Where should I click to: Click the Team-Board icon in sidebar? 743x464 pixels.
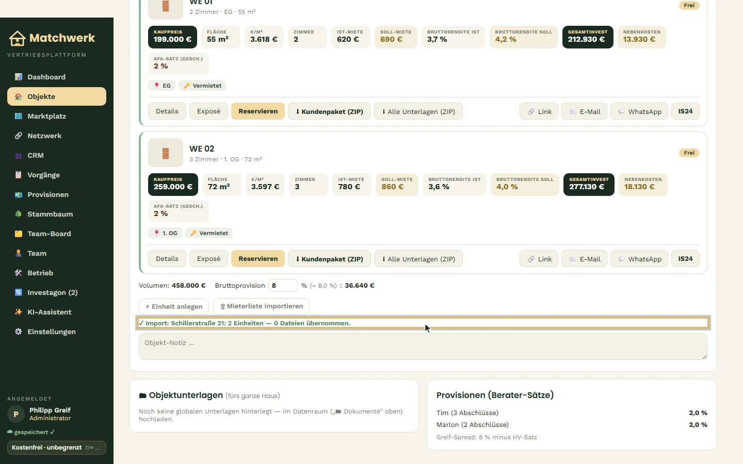point(19,234)
